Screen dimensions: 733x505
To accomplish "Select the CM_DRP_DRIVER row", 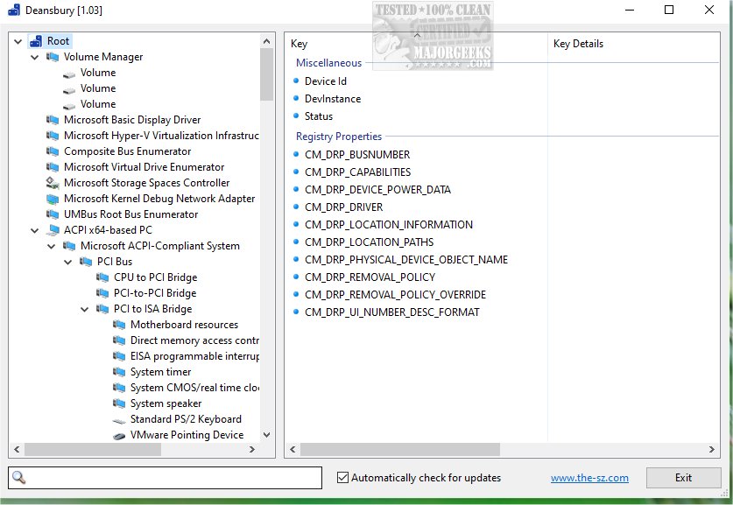I will click(343, 207).
